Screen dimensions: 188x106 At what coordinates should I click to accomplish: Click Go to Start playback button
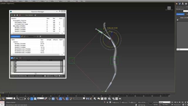tap(172, 102)
